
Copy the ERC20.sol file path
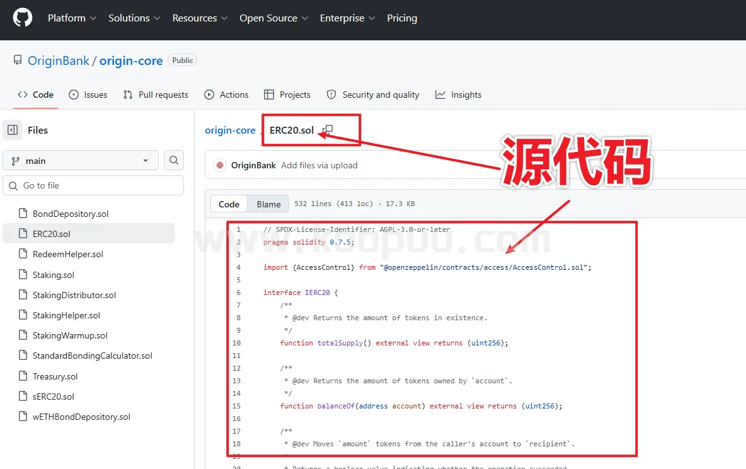(328, 130)
